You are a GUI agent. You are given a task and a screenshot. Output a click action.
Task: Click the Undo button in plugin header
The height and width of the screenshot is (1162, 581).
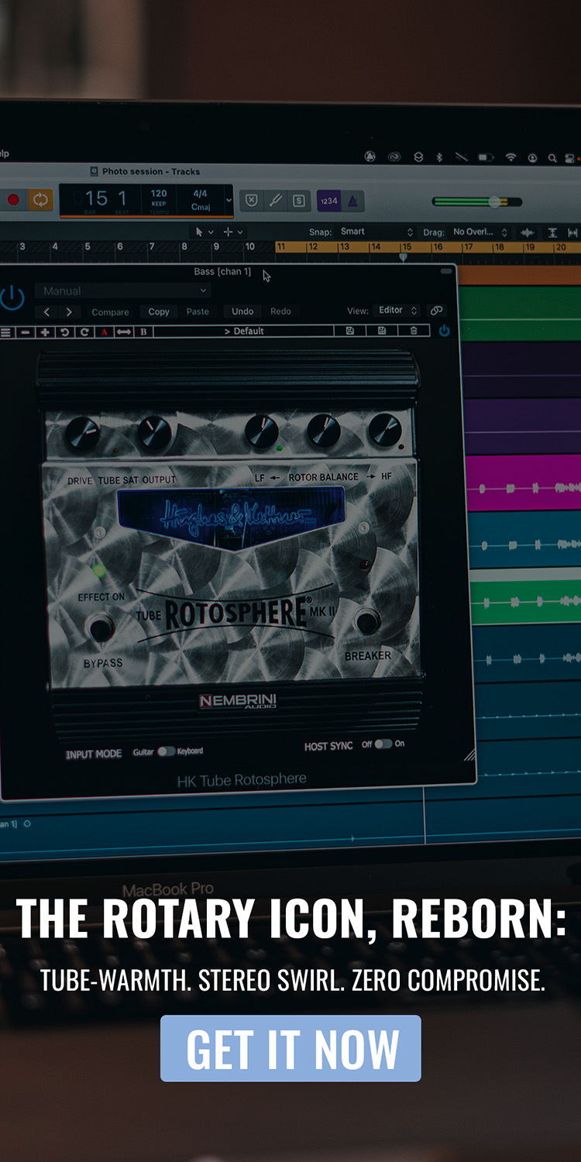(x=242, y=311)
